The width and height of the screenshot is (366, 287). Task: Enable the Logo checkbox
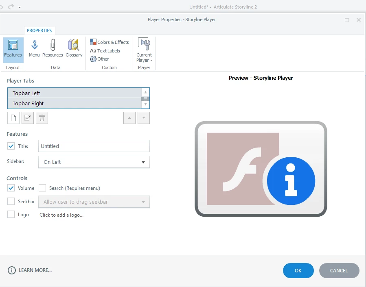click(x=11, y=214)
